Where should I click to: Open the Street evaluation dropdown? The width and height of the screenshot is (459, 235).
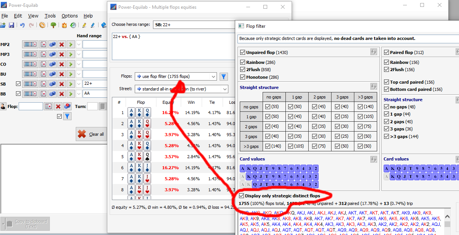point(181,89)
